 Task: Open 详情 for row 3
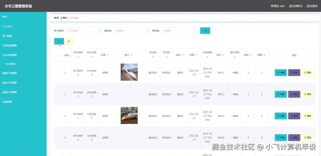coord(281,116)
